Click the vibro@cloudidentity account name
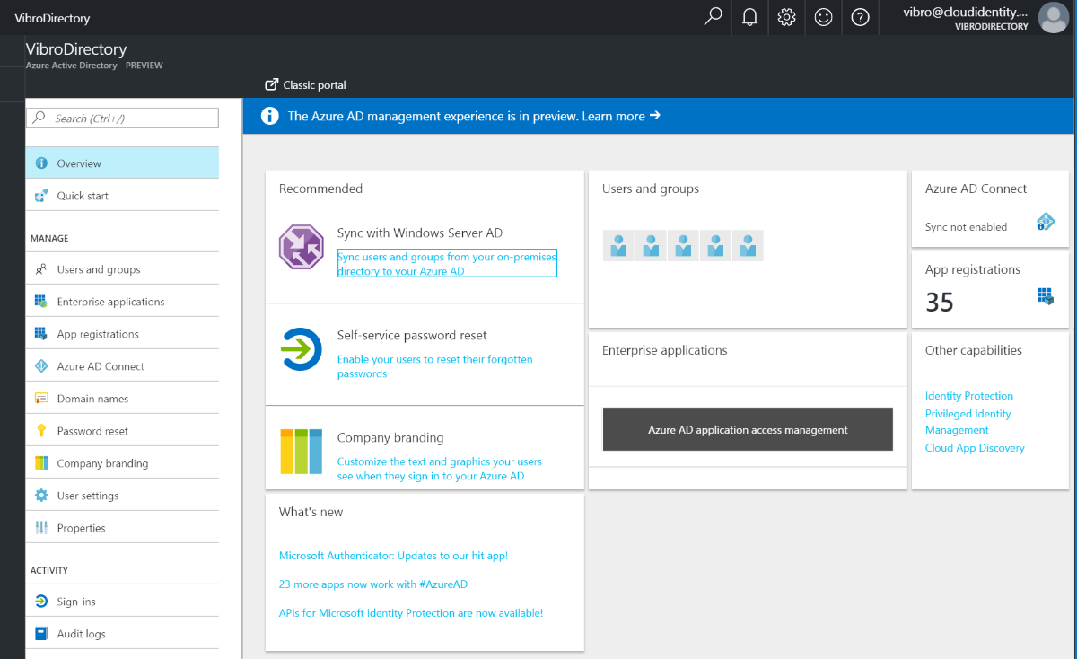Screen dimensions: 1077x659 pyautogui.click(x=965, y=12)
